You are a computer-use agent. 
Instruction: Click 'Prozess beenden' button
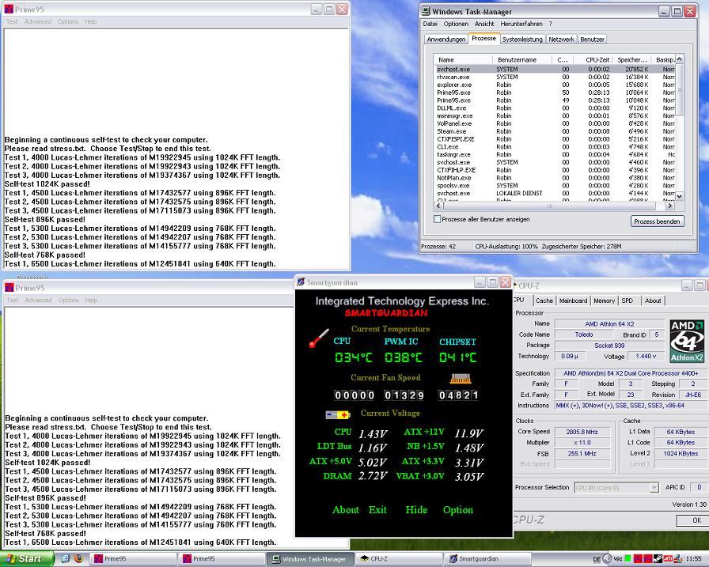[x=657, y=221]
